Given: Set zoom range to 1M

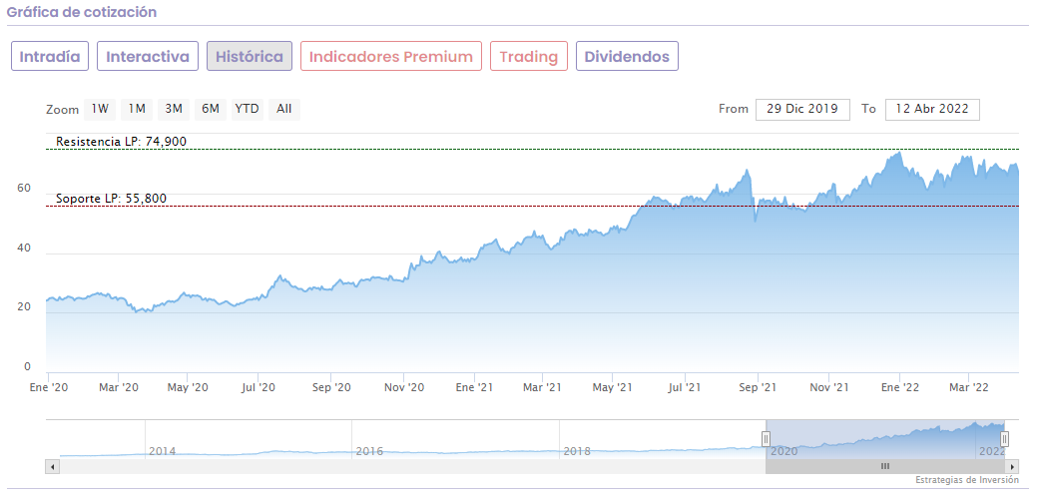Looking at the screenshot, I should tap(137, 109).
